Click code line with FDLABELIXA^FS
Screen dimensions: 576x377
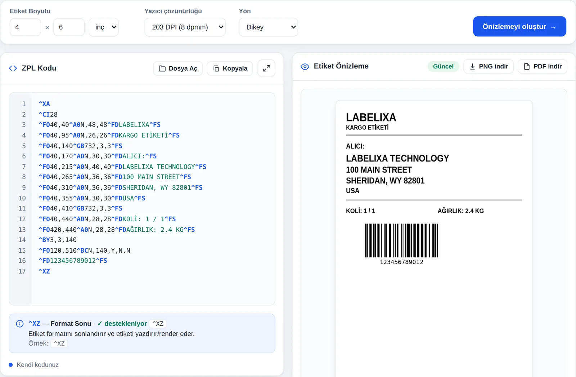coord(99,125)
